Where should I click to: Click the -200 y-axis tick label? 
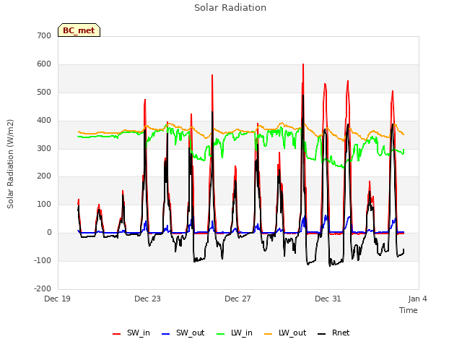coord(43,288)
